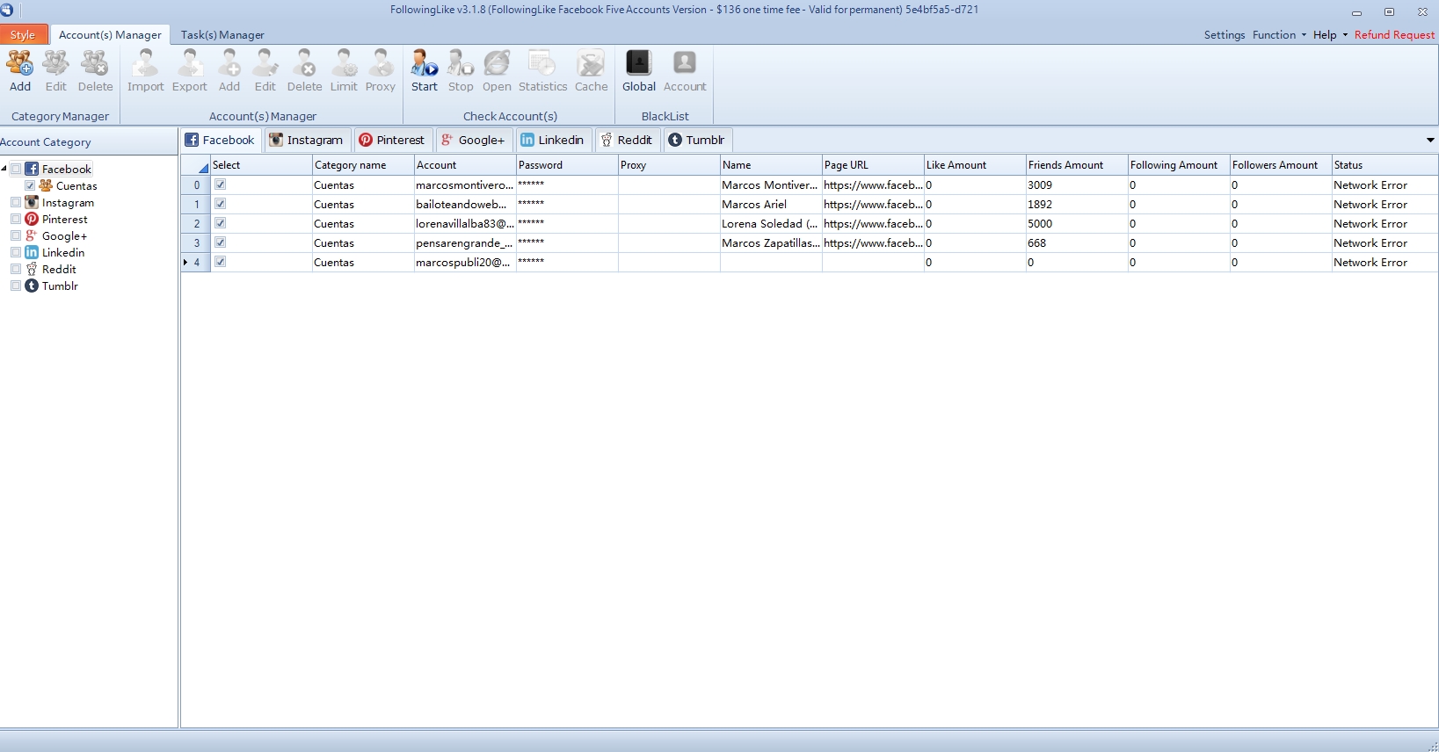Image resolution: width=1439 pixels, height=752 pixels.
Task: Open the Statistics tool
Action: [x=542, y=71]
